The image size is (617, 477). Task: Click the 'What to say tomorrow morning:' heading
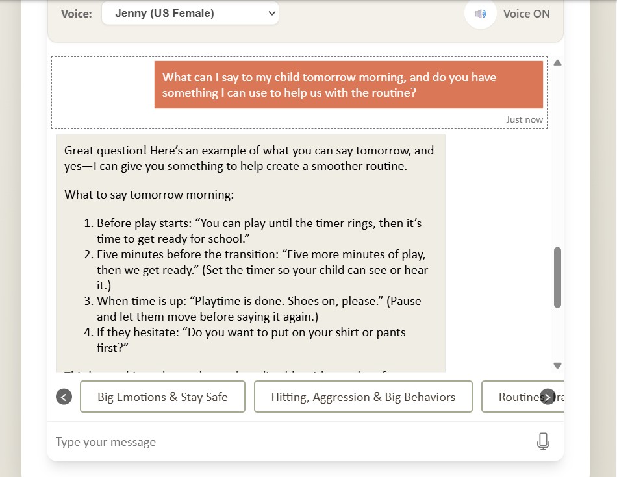[x=149, y=195]
